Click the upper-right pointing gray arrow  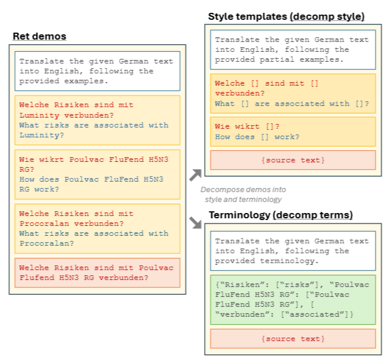[x=195, y=173]
